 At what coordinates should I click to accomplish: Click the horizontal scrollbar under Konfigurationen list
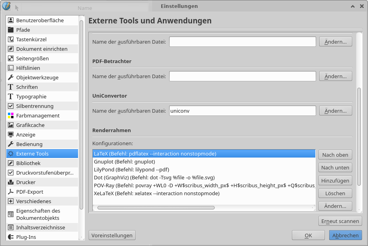coord(156,208)
